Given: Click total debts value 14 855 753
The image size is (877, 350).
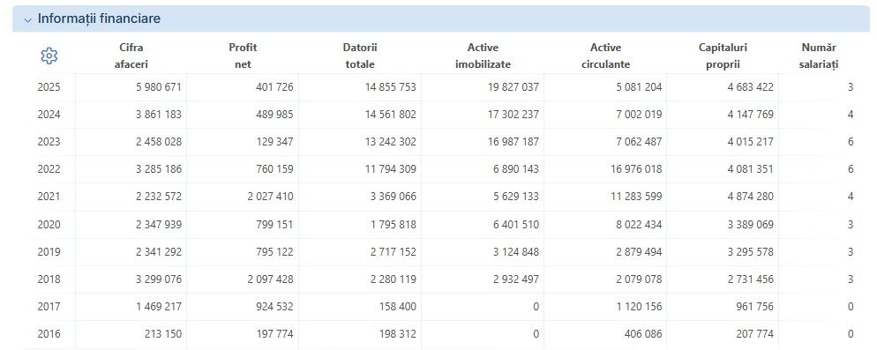Looking at the screenshot, I should [x=390, y=87].
